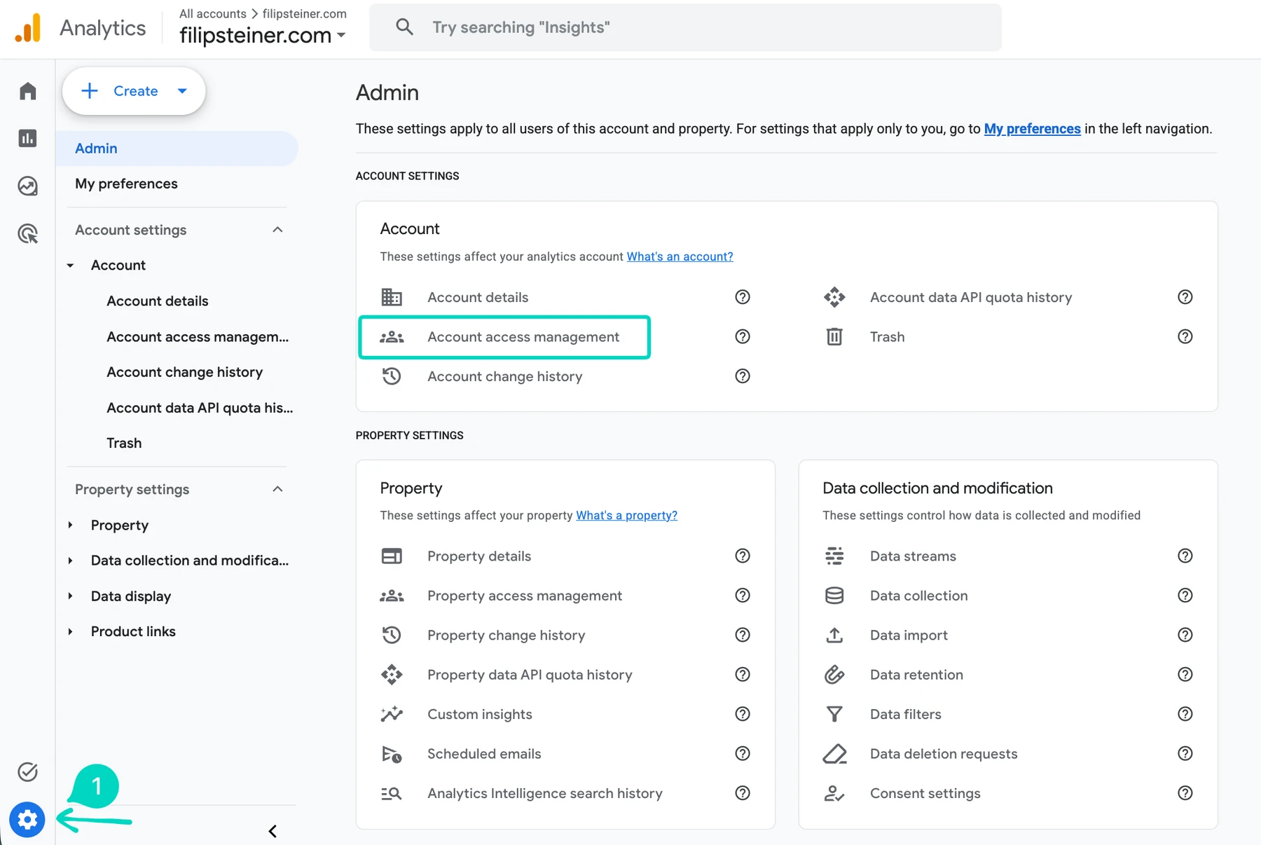Select Admin in the side menu
The width and height of the screenshot is (1261, 845).
click(x=177, y=149)
